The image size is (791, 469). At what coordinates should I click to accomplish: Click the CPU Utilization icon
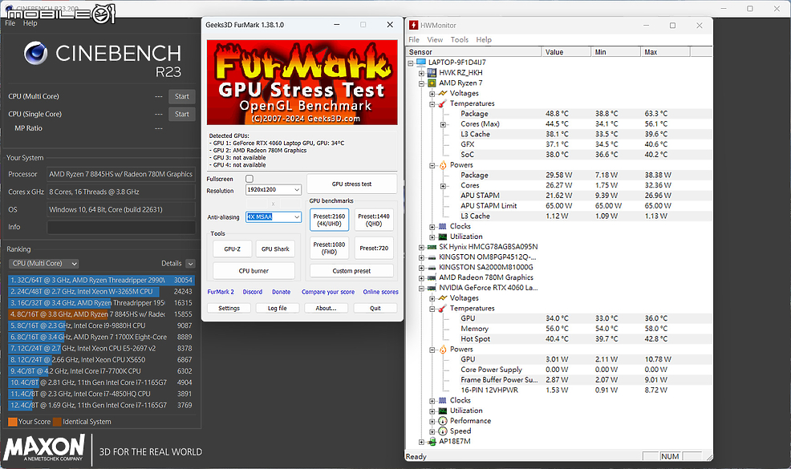[443, 237]
